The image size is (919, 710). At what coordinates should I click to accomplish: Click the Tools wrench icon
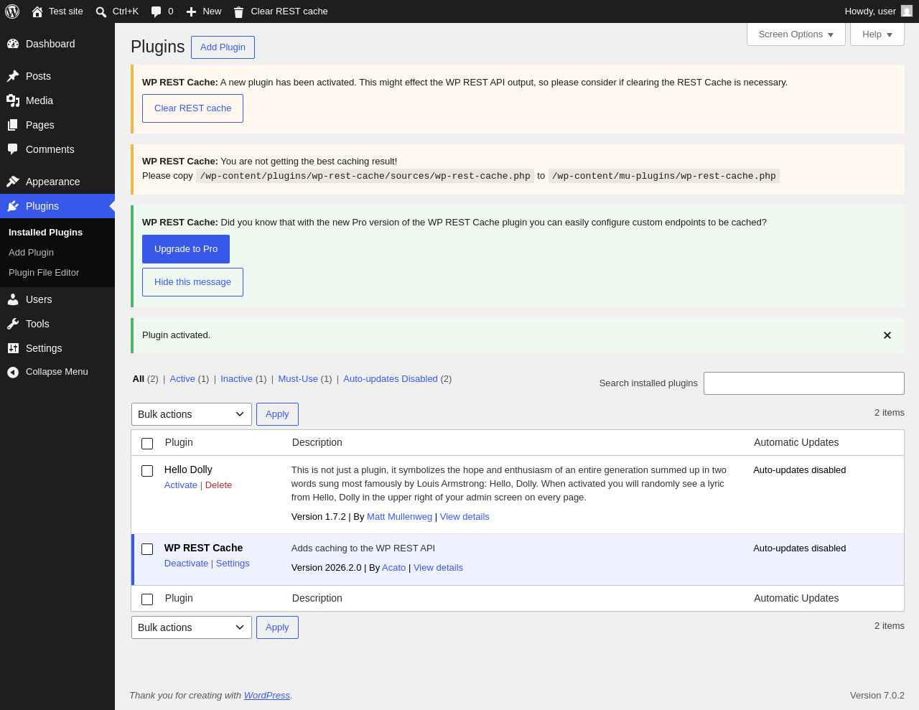(x=13, y=324)
